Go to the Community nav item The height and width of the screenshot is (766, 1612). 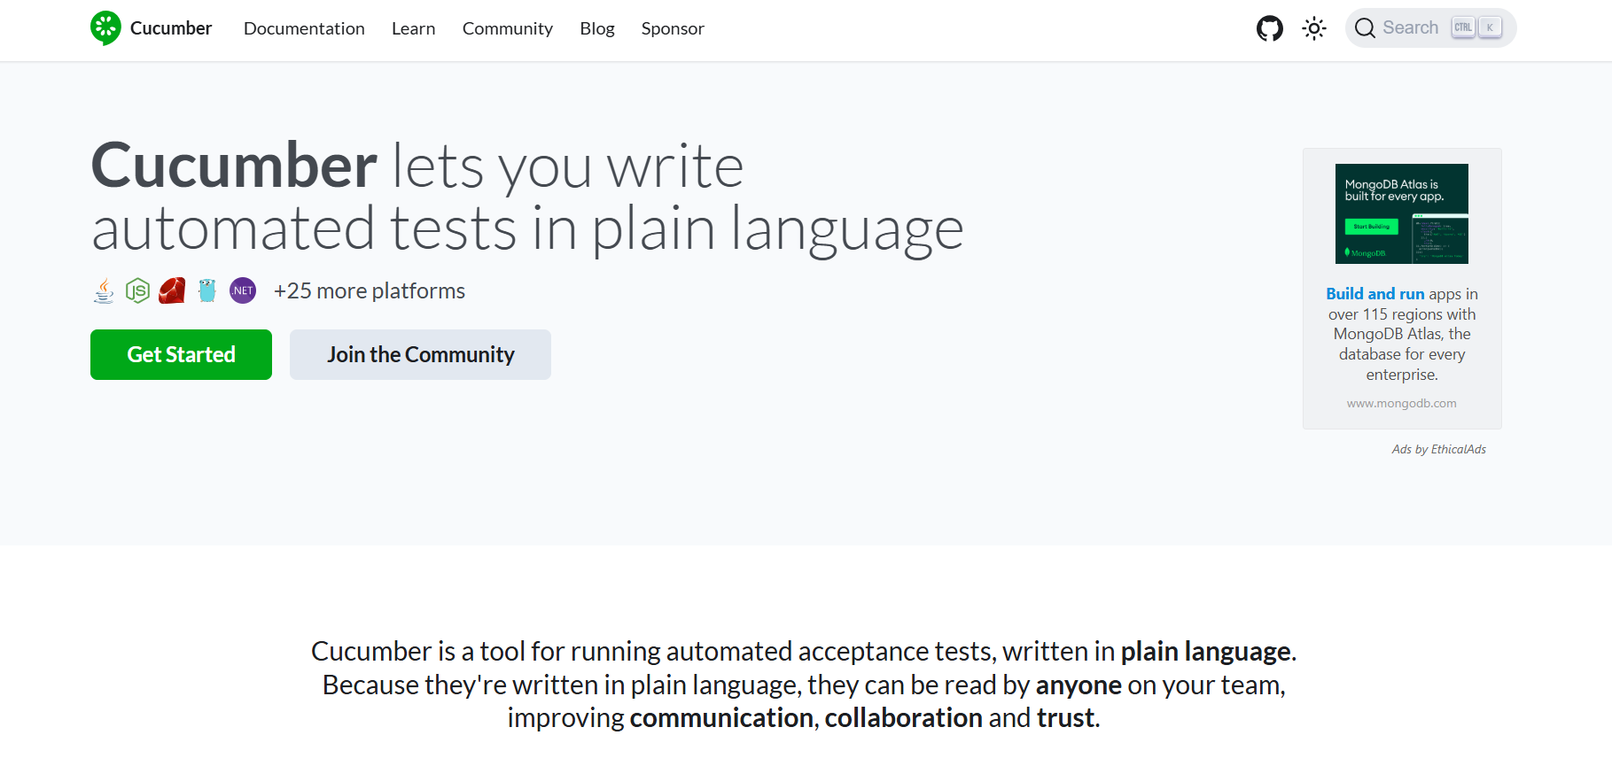(x=507, y=28)
